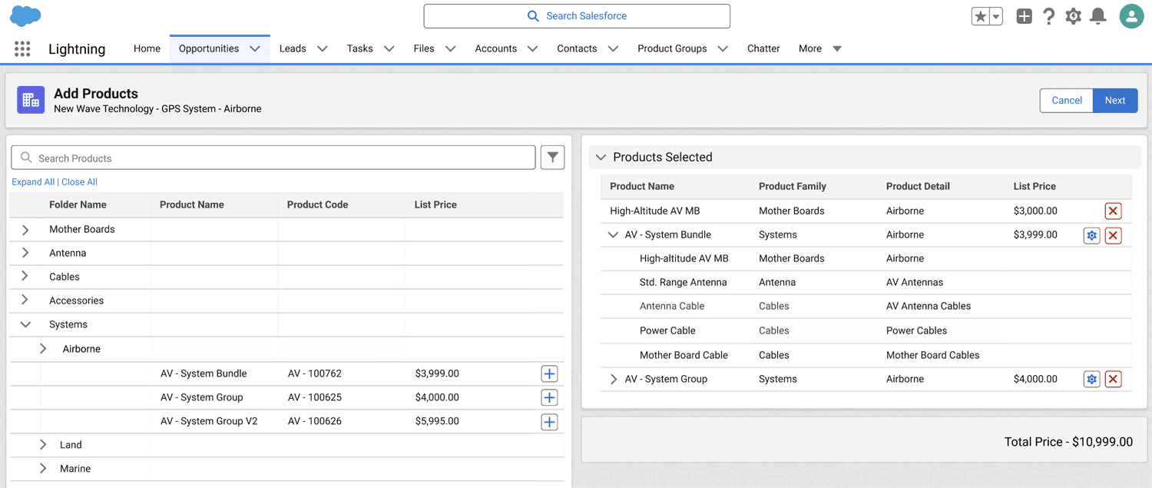Collapse the Systems folder
Viewport: 1152px width, 488px height.
[25, 325]
